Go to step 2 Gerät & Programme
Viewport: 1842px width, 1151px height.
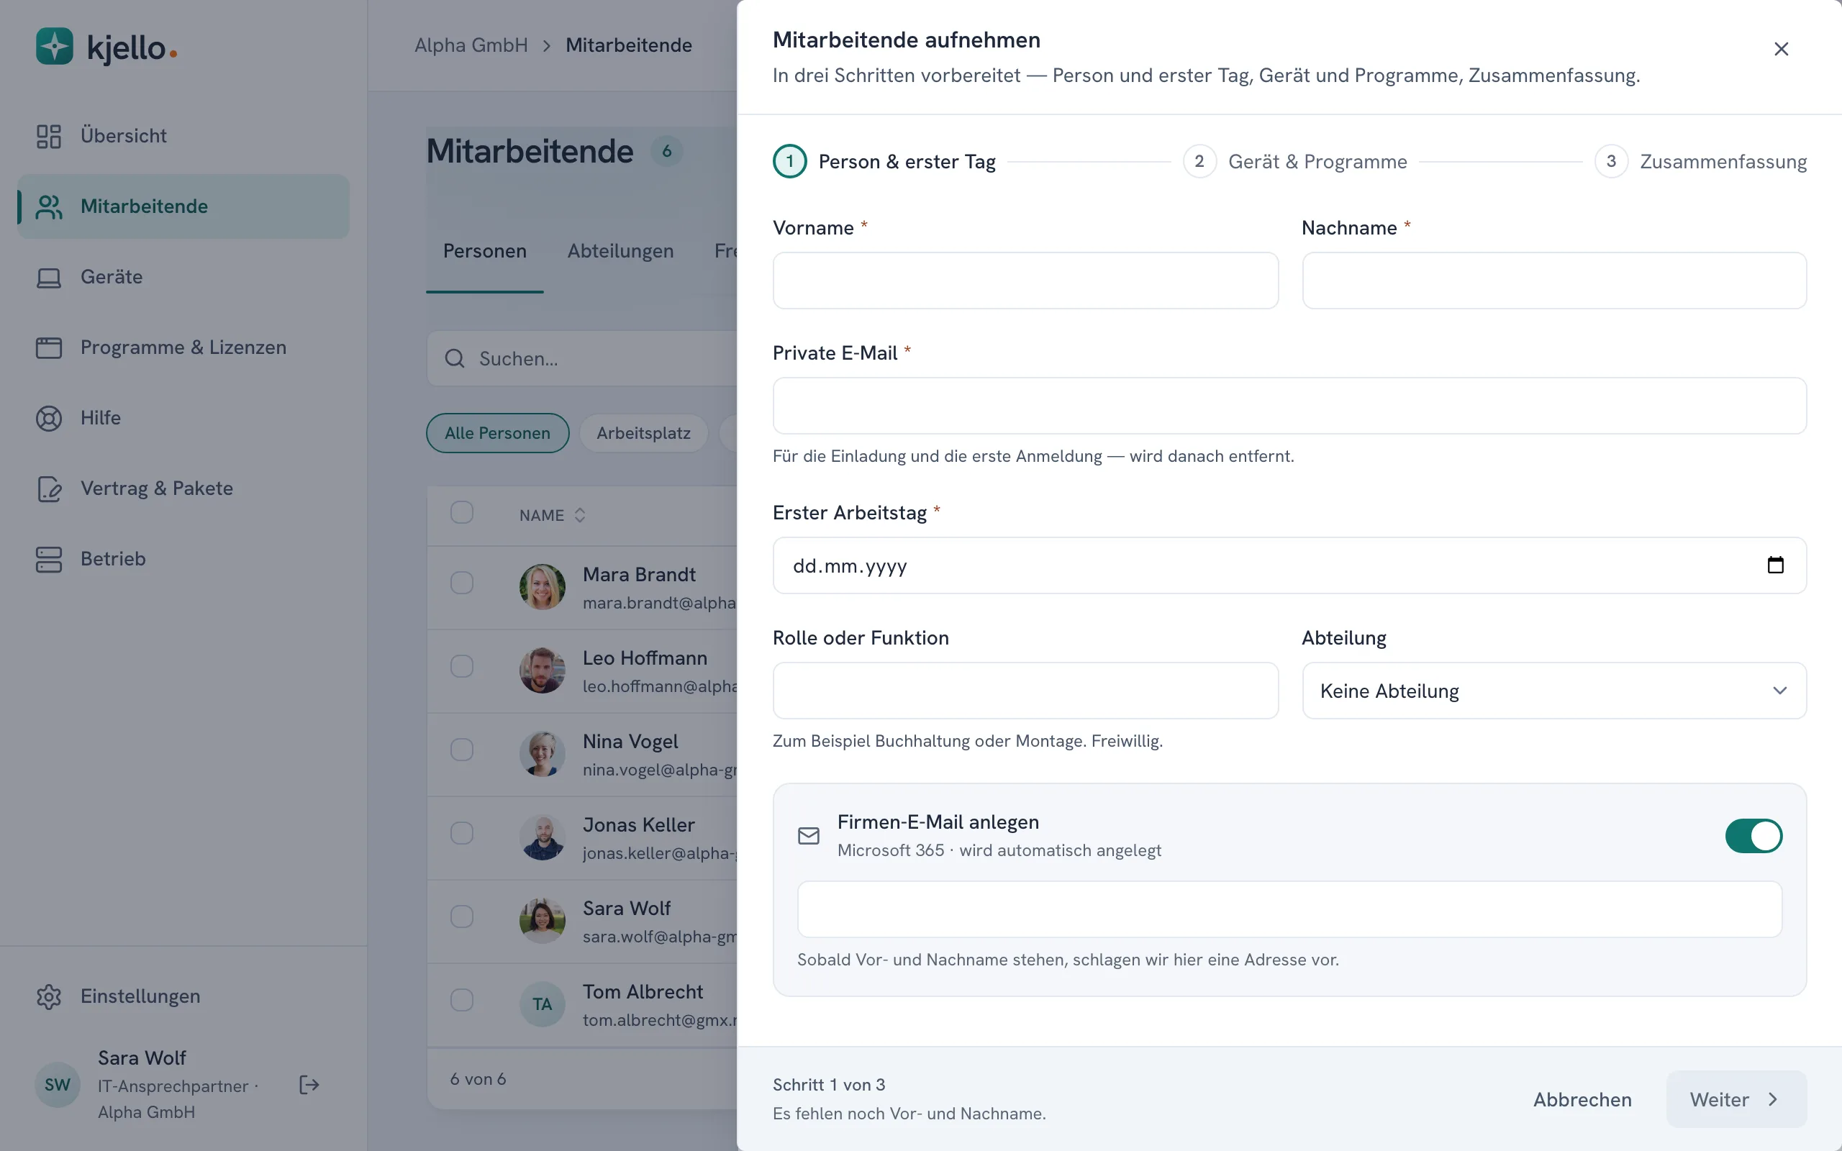pos(1294,161)
